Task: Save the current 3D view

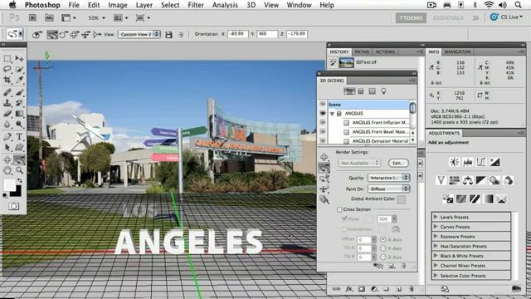Action: click(x=168, y=35)
